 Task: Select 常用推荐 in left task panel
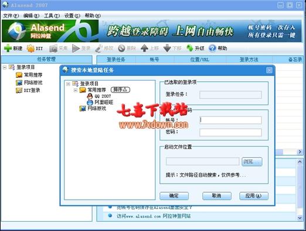[29, 75]
